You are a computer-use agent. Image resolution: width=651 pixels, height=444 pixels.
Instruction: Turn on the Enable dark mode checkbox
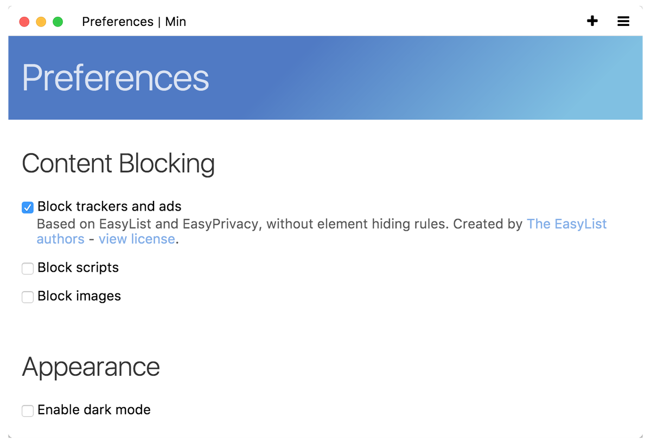click(x=28, y=411)
